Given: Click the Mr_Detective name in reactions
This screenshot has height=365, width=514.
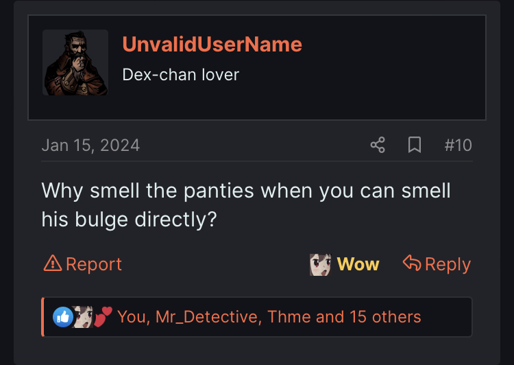Looking at the screenshot, I should tap(208, 317).
